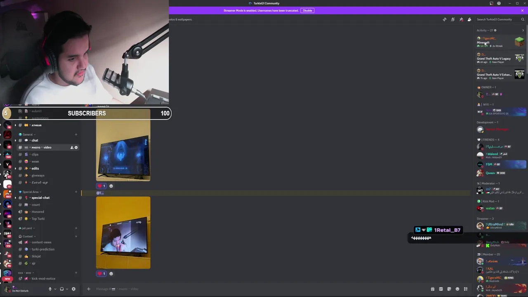Screen dimensions: 528x297
Task: Open the emoji picker icon
Action: 457,289
